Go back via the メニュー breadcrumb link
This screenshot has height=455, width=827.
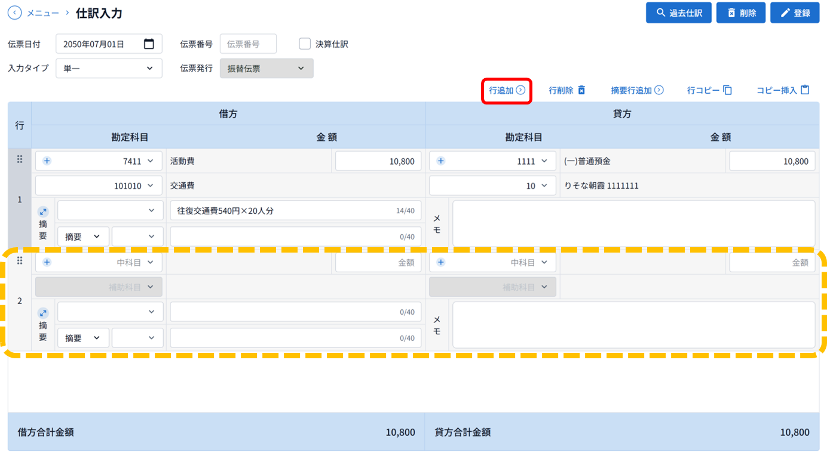pos(43,13)
